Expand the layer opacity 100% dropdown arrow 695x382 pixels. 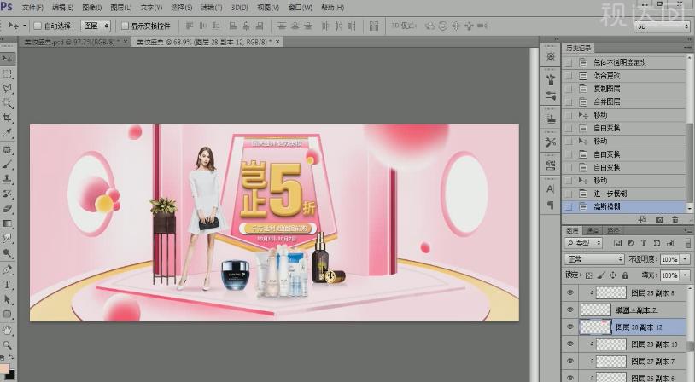[685, 258]
